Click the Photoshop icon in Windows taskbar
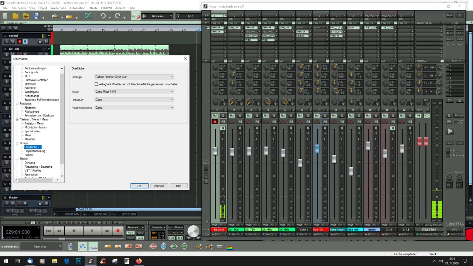The height and width of the screenshot is (266, 473). coord(78,261)
